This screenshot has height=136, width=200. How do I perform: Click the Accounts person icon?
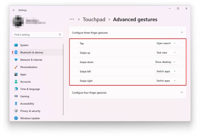coord(16,82)
